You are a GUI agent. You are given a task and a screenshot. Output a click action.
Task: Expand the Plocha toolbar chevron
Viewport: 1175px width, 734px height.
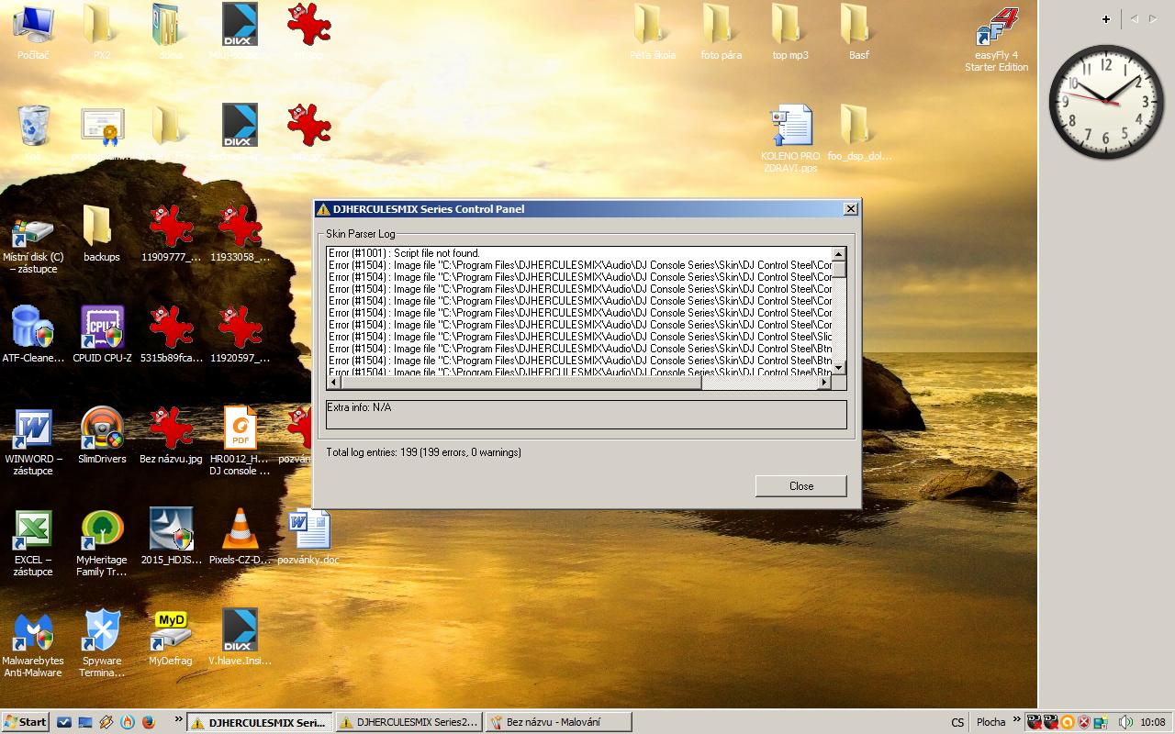coord(1016,719)
